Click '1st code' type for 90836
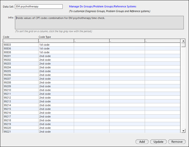This screenshot has width=189, height=147. [56, 48]
